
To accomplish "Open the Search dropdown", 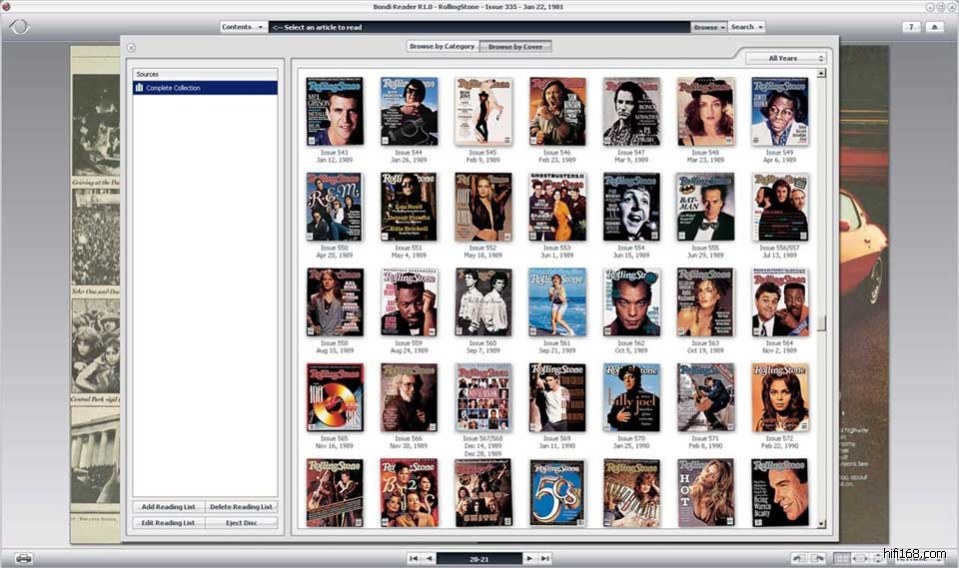I will [x=746, y=27].
